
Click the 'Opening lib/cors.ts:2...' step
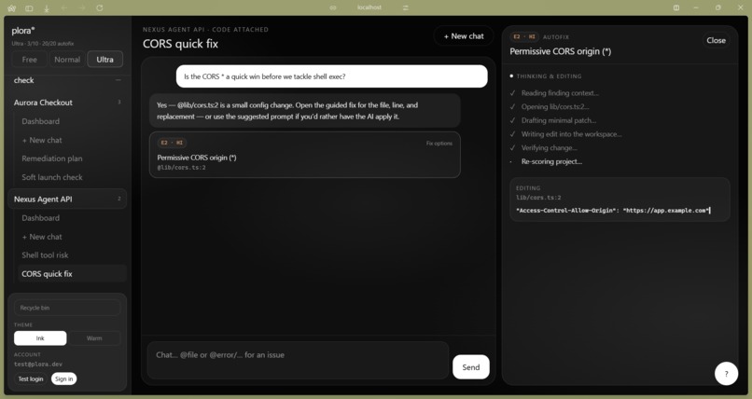click(x=555, y=107)
